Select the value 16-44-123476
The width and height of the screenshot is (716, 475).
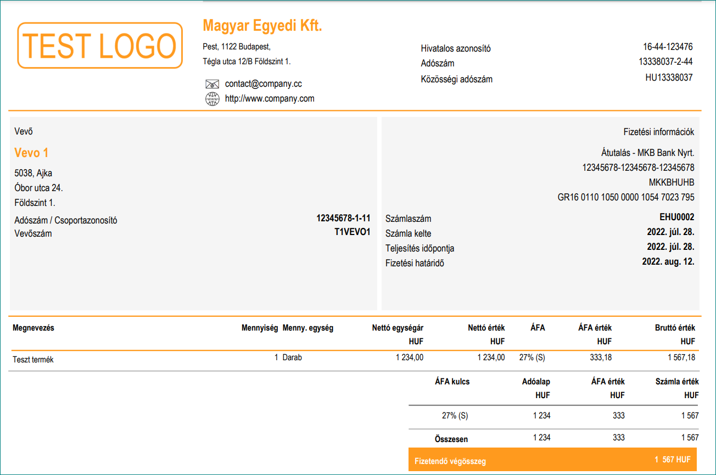coord(668,47)
